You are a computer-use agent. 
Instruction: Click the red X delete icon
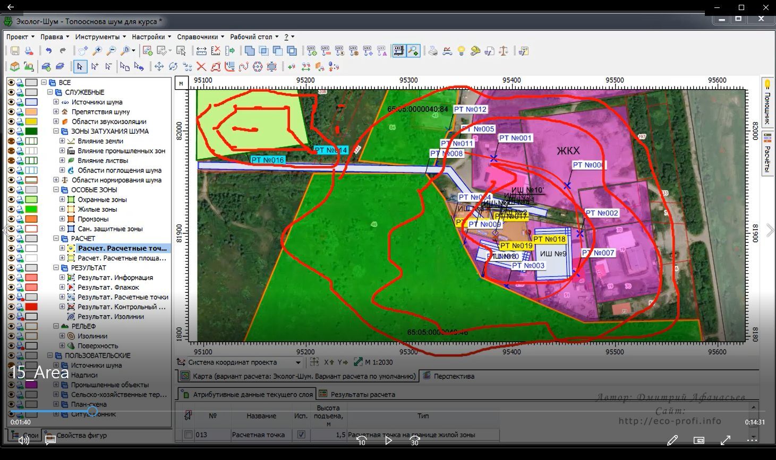(201, 67)
